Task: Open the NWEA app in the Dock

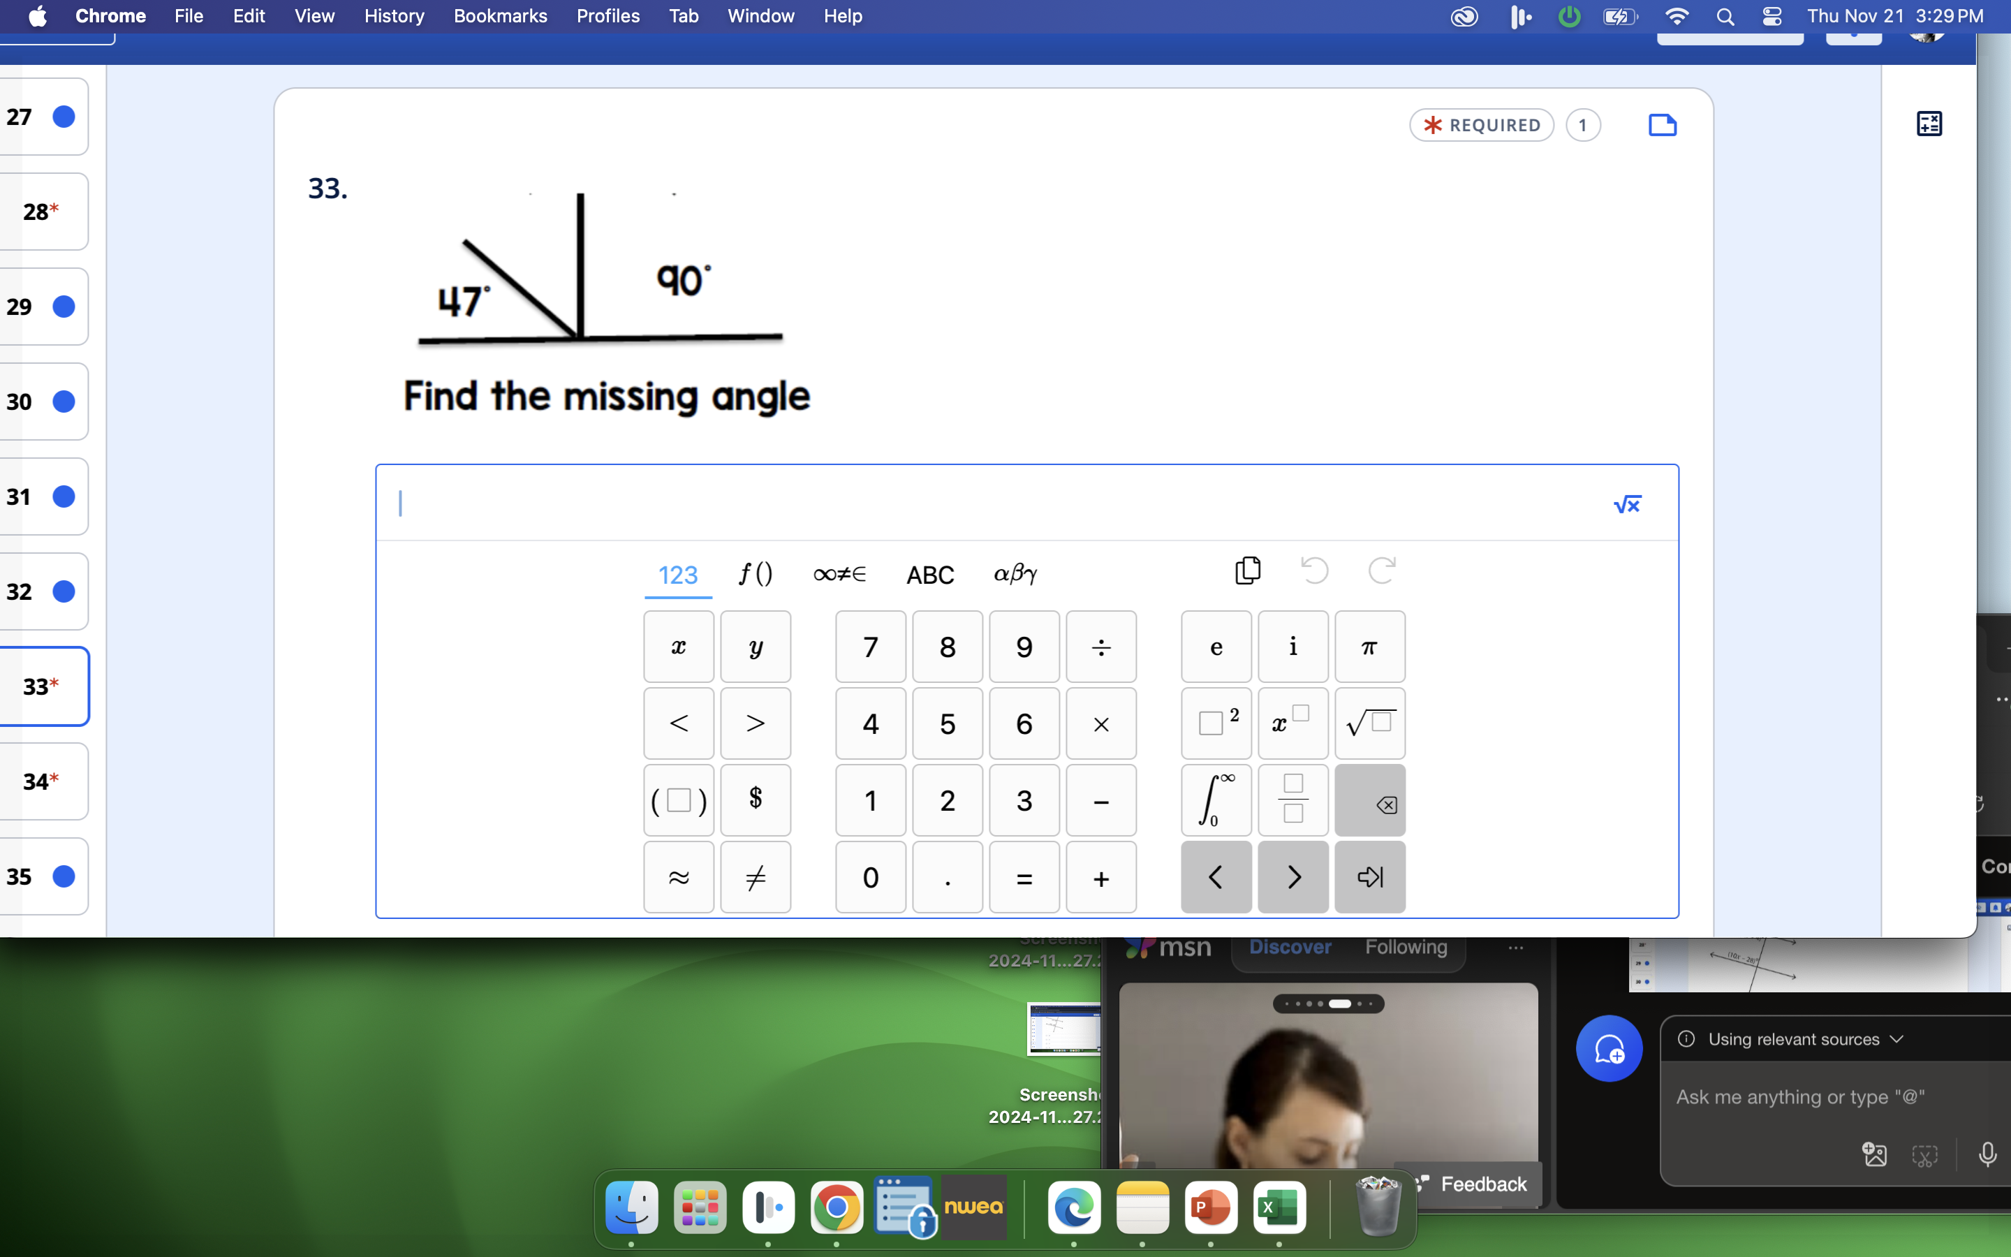Action: (973, 1207)
